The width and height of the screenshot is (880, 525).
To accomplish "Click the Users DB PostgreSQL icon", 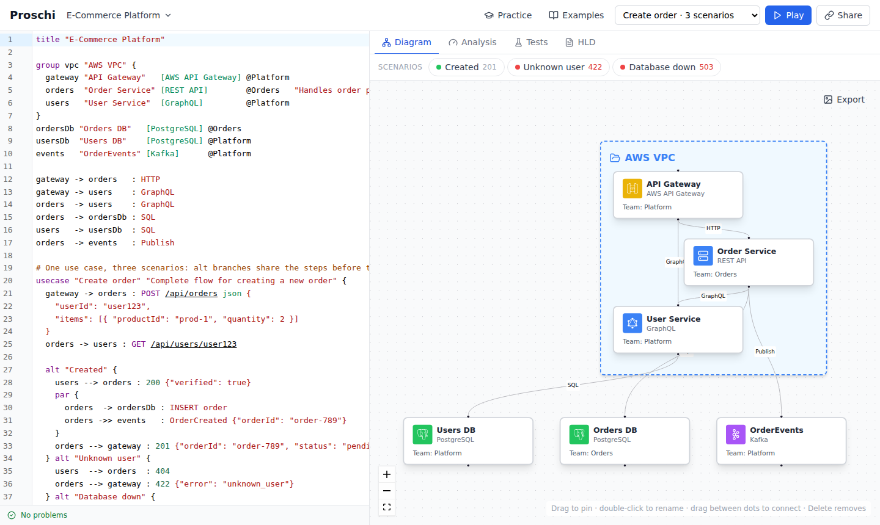I will coord(422,435).
